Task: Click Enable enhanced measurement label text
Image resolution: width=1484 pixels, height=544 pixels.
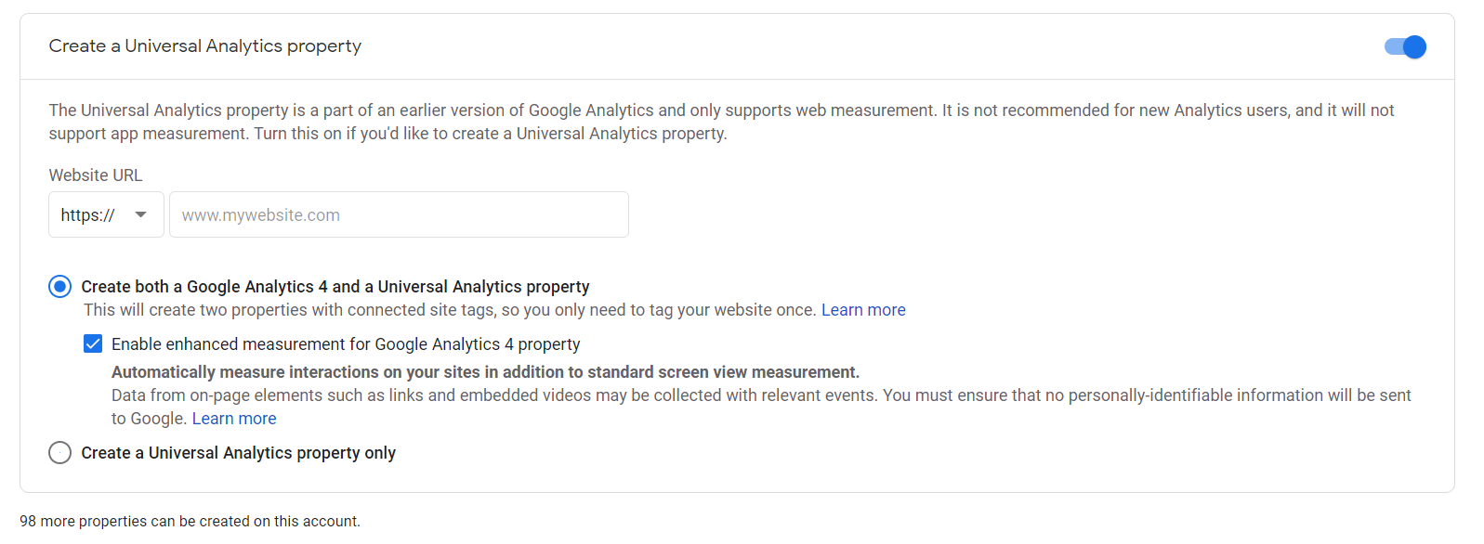Action: coord(346,344)
